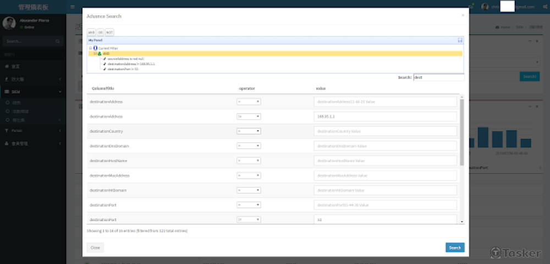
Task: Click the Current Filter info icon
Action: [x=95, y=48]
